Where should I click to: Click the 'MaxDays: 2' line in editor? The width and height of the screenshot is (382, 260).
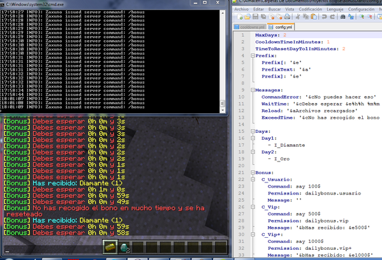270,35
